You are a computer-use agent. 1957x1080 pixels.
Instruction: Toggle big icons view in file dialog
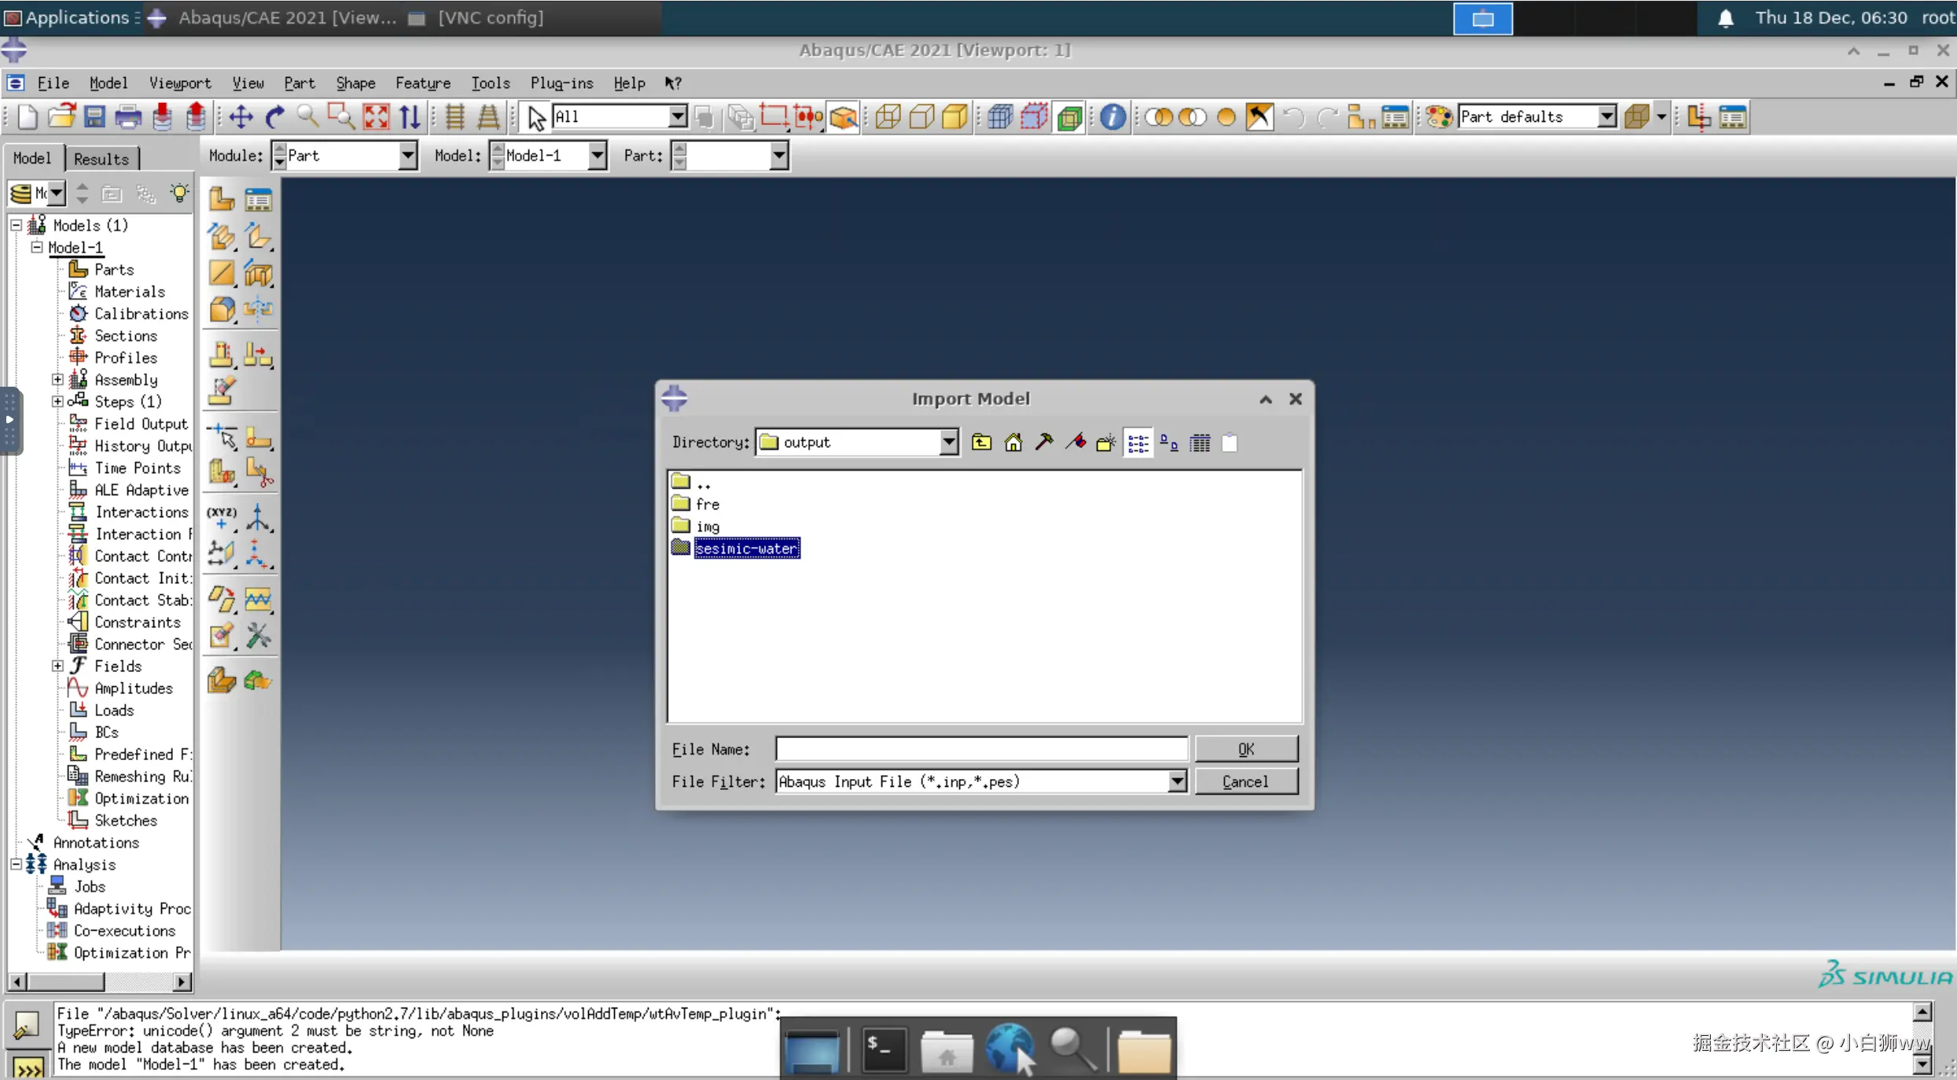(1169, 443)
